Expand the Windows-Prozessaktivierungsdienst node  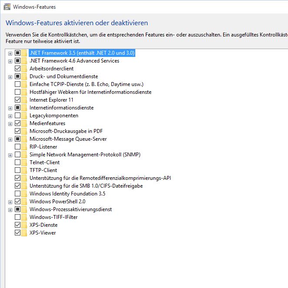10,210
